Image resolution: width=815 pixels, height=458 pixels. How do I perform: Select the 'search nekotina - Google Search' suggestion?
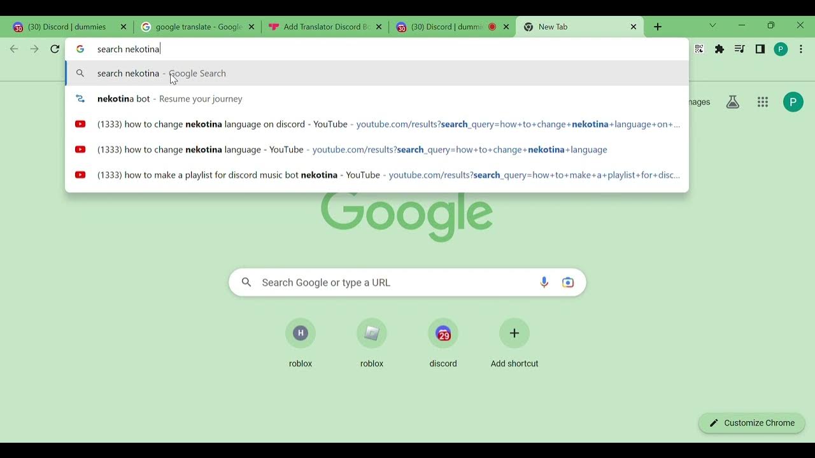377,73
